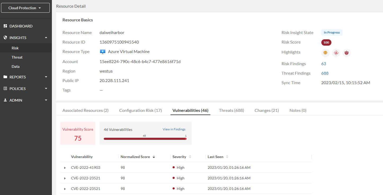Screen dimensions: 383x195
Task: Open the Threats (688) tab
Action: [x=231, y=110]
